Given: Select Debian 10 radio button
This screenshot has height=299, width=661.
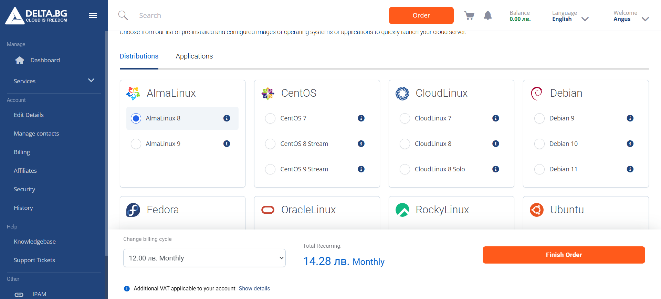Looking at the screenshot, I should pyautogui.click(x=539, y=144).
